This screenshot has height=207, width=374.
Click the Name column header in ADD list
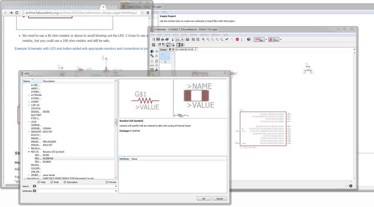click(32, 81)
